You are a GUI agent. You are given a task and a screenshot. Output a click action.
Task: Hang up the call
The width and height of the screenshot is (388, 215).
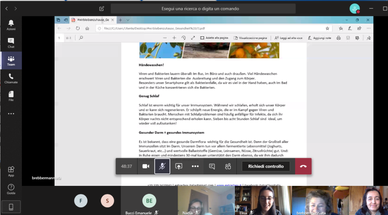(303, 166)
